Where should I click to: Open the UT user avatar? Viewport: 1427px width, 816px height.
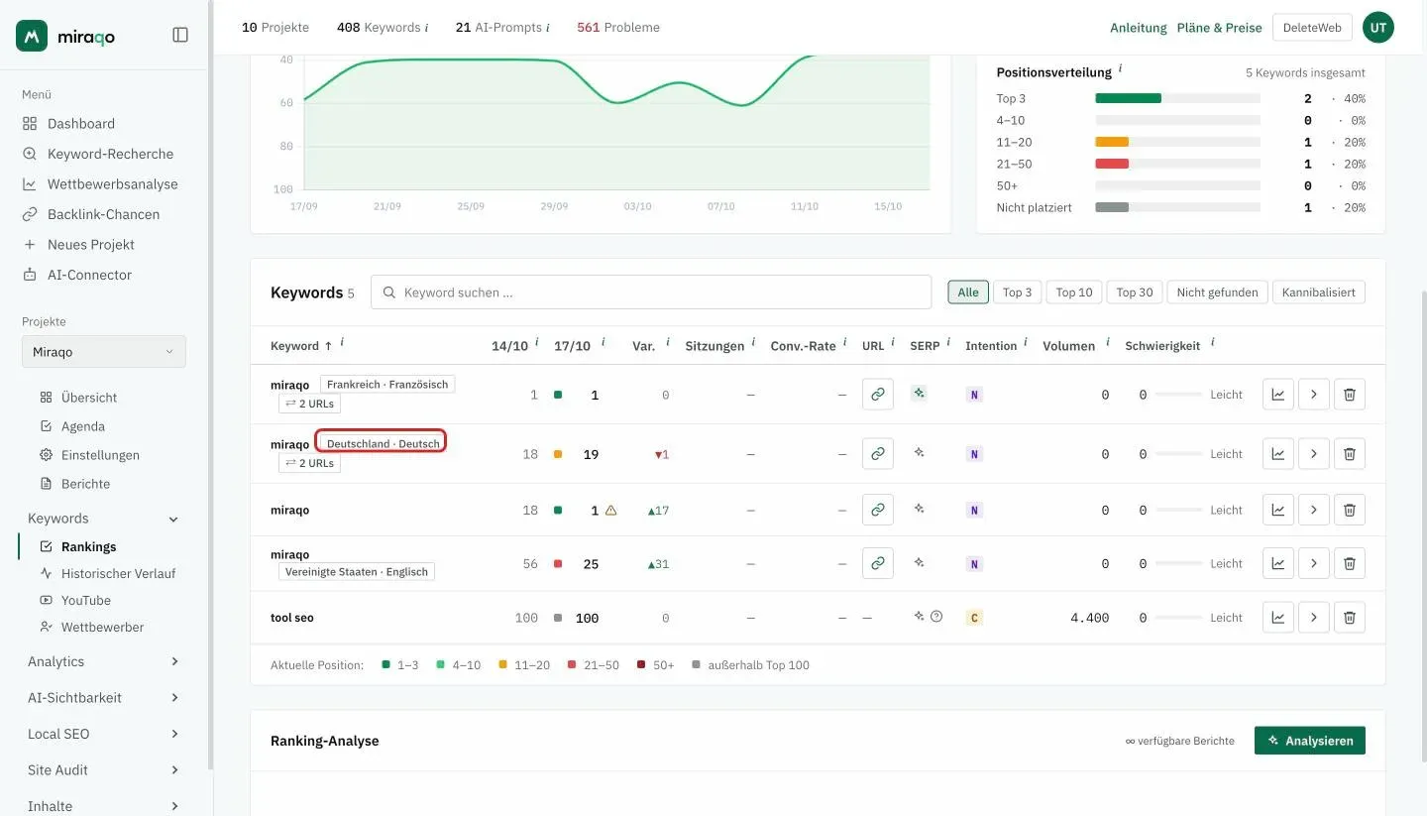pos(1378,28)
